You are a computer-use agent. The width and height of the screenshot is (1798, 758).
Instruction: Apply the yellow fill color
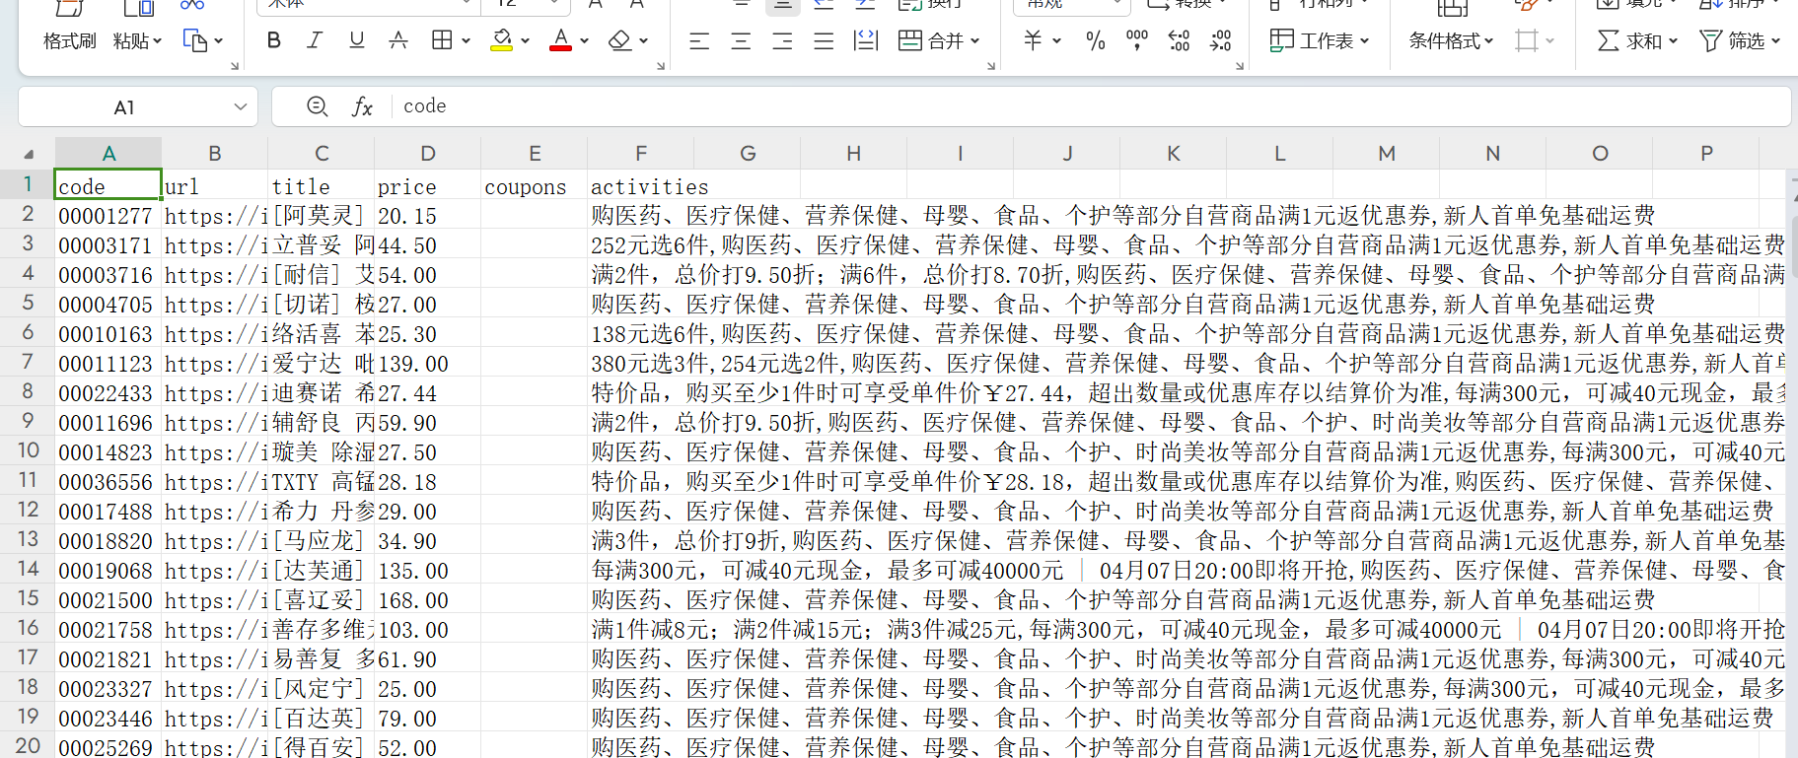tap(501, 40)
